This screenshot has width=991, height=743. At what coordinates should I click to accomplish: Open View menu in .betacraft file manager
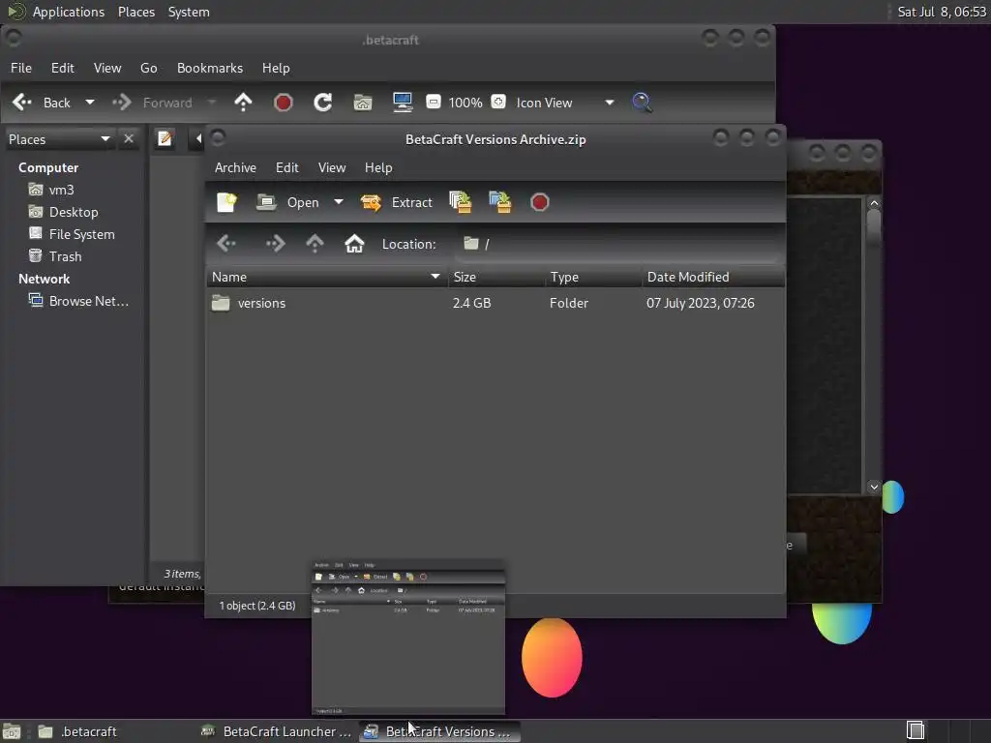(107, 68)
